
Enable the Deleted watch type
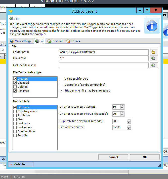[15, 87]
